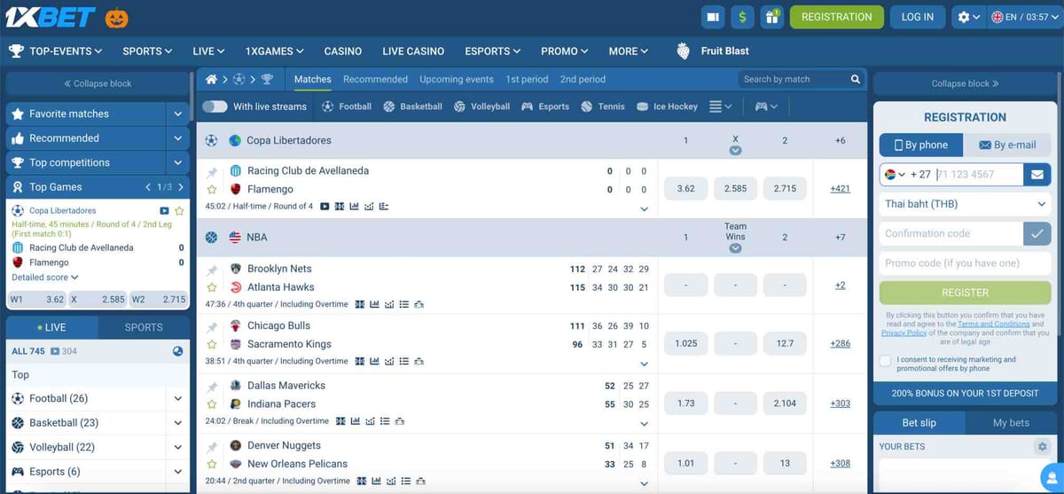
Task: Open the Thai baht currency dropdown
Action: (x=965, y=204)
